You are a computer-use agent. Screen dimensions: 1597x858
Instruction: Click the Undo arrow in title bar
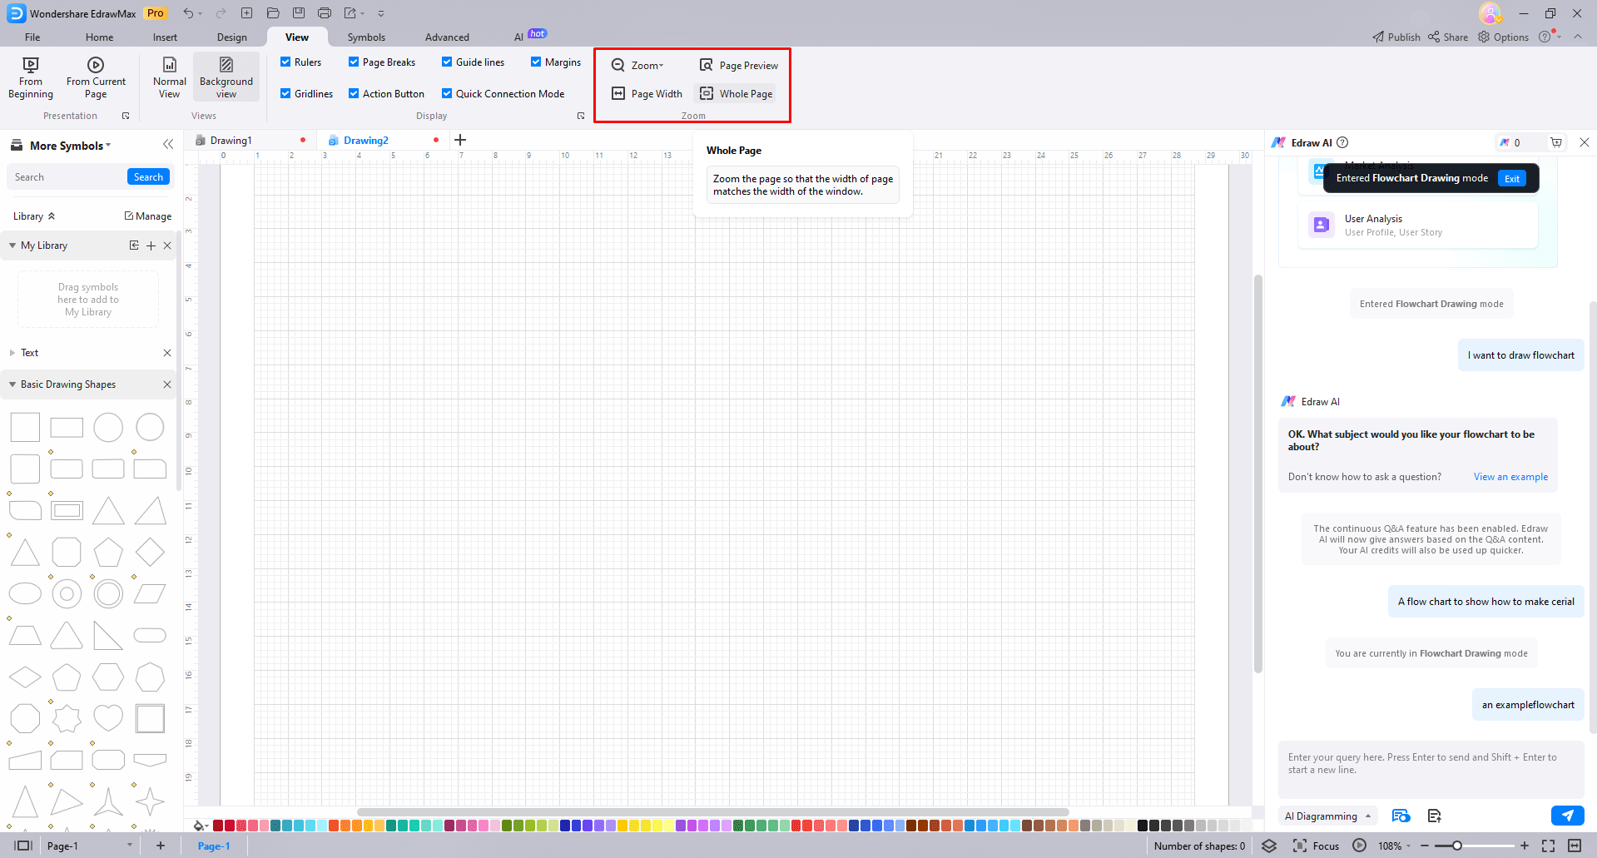click(188, 13)
